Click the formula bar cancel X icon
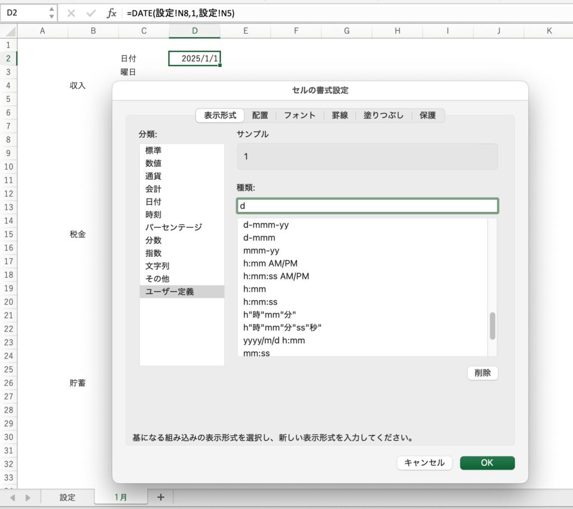The height and width of the screenshot is (509, 573). click(x=71, y=13)
